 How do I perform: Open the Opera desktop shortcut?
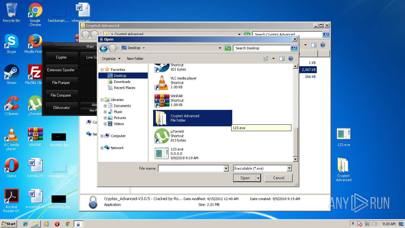coord(11,168)
